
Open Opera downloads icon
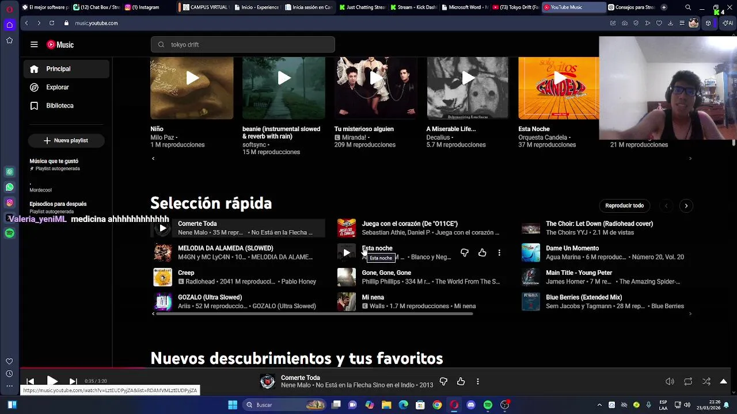[671, 23]
